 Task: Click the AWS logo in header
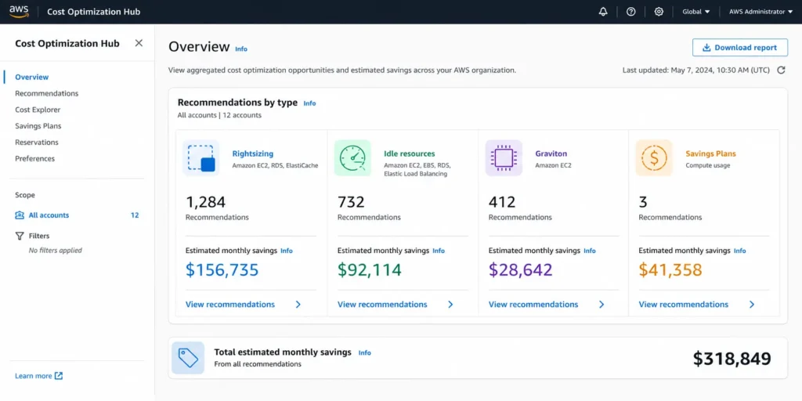pyautogui.click(x=19, y=11)
